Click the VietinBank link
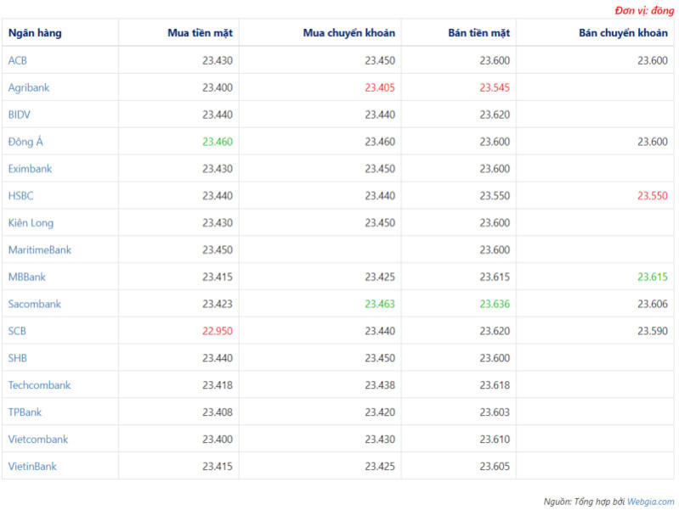This screenshot has height=510, width=679. click(33, 467)
